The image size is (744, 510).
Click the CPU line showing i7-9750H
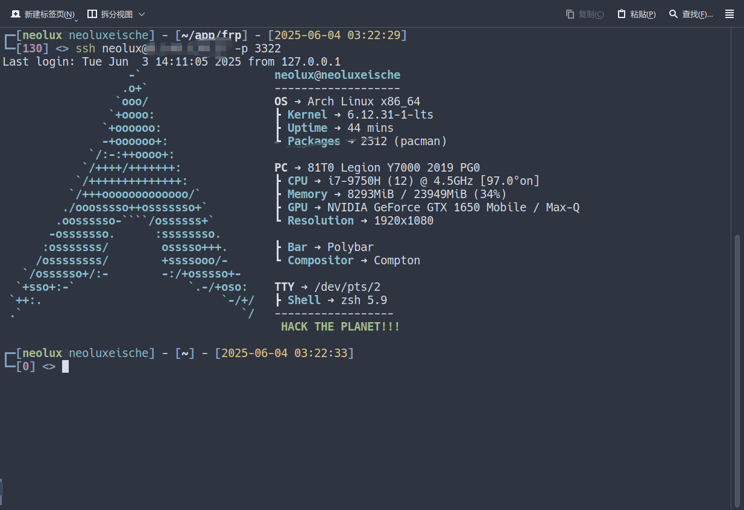coord(407,181)
